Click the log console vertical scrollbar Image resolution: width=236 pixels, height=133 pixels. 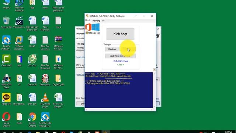pos(154,90)
